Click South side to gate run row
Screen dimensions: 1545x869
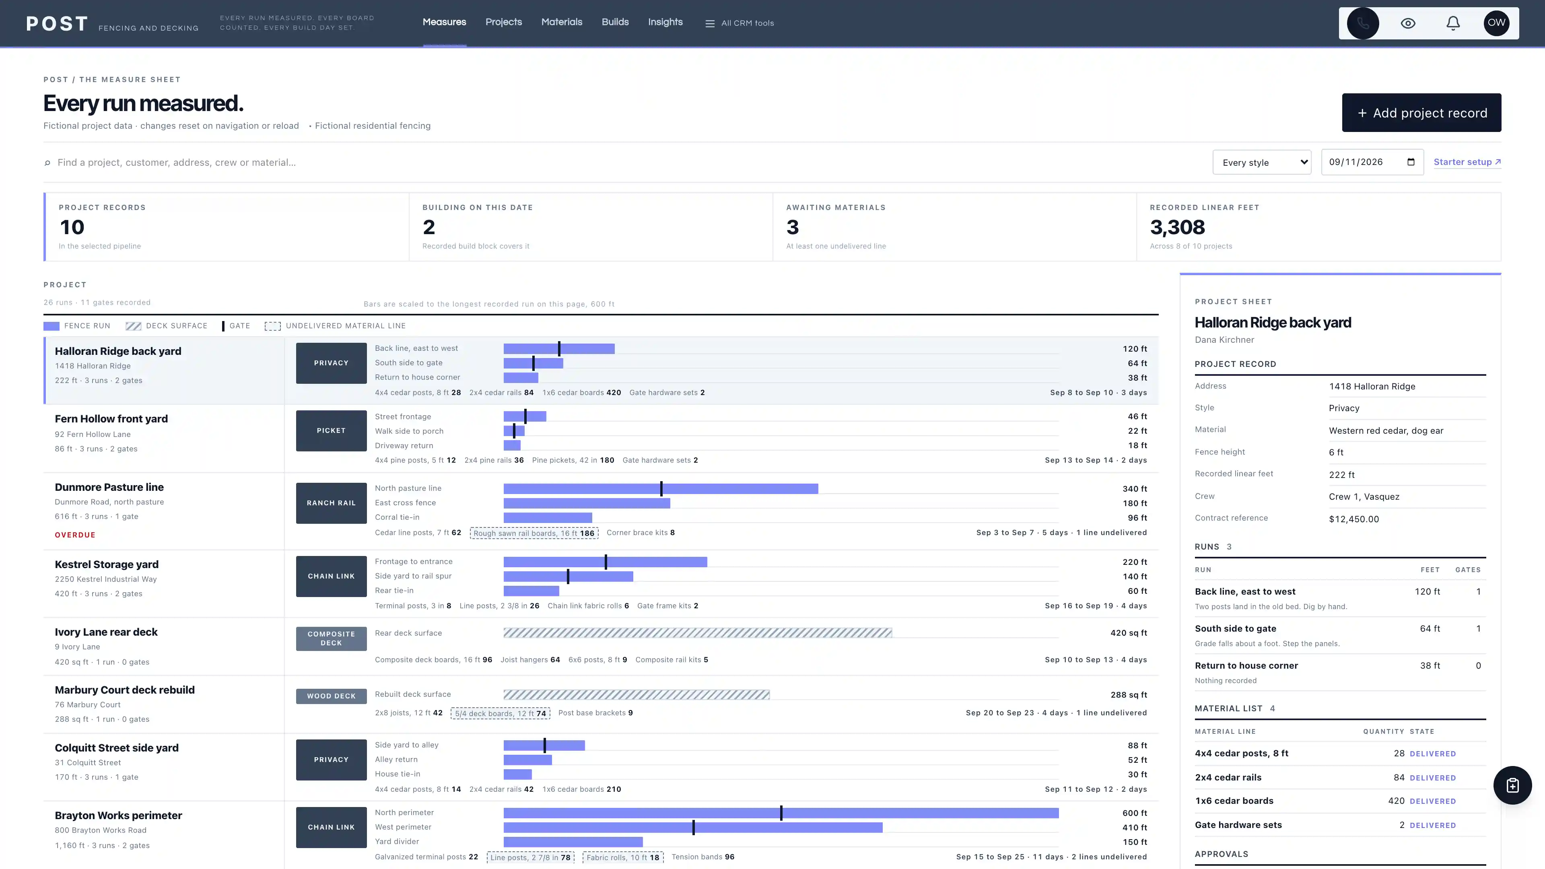click(1340, 635)
